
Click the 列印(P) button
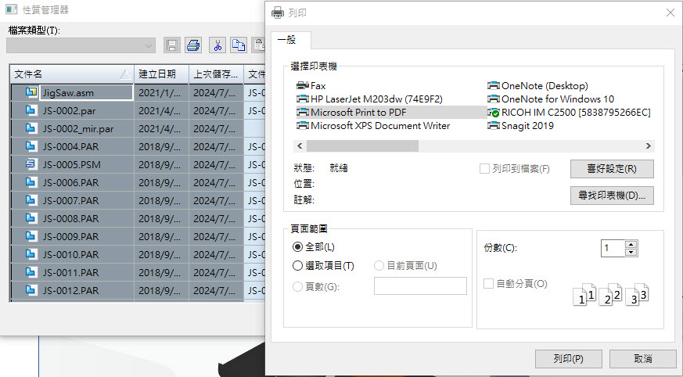pos(569,359)
